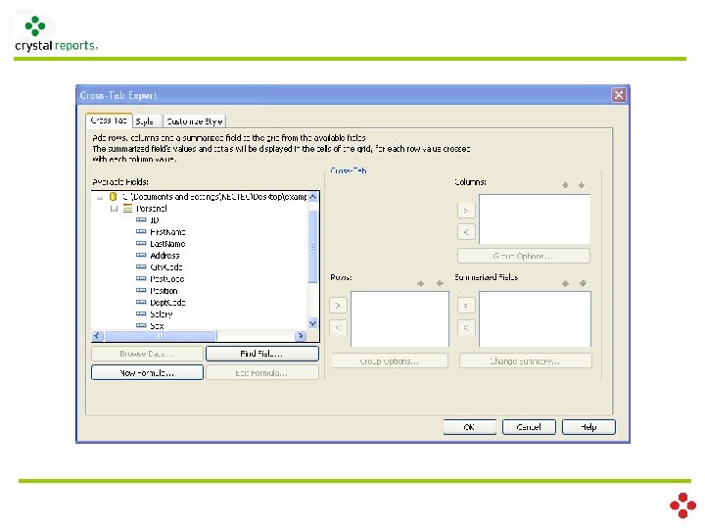Click the Change Summary button

[x=525, y=361]
